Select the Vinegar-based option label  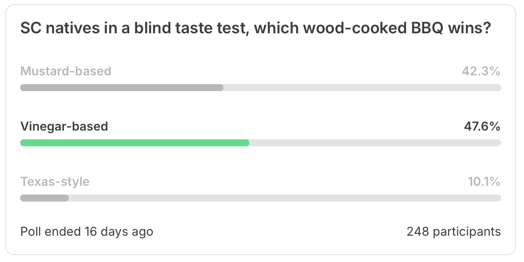pos(64,126)
